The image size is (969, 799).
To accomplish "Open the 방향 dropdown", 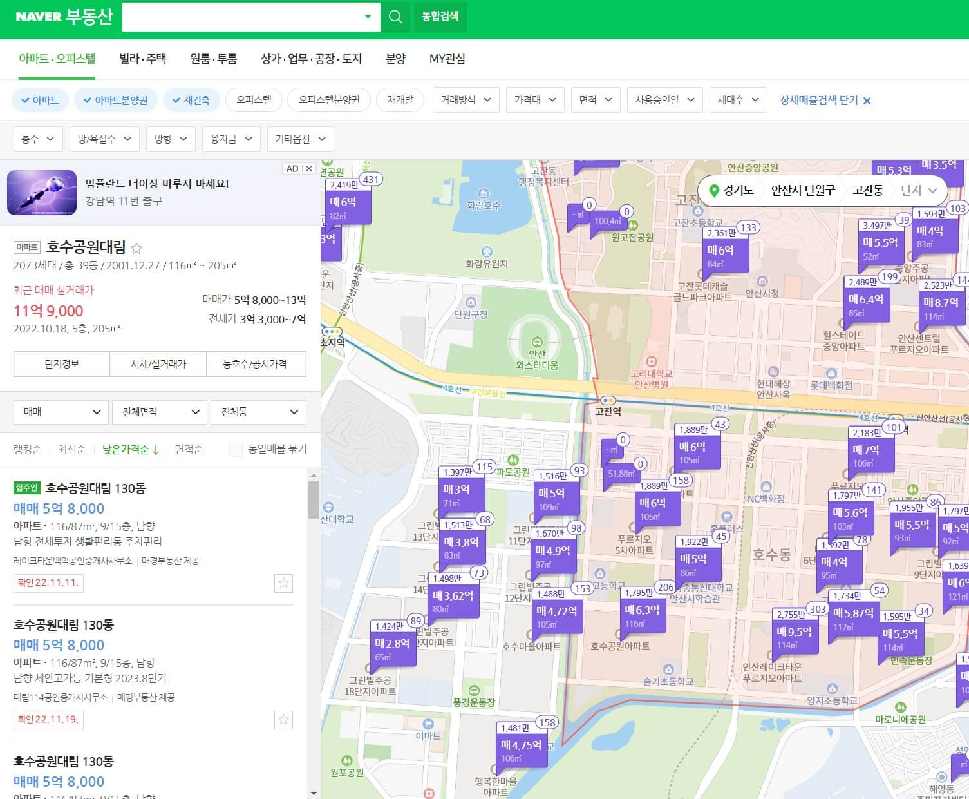I will coord(171,139).
